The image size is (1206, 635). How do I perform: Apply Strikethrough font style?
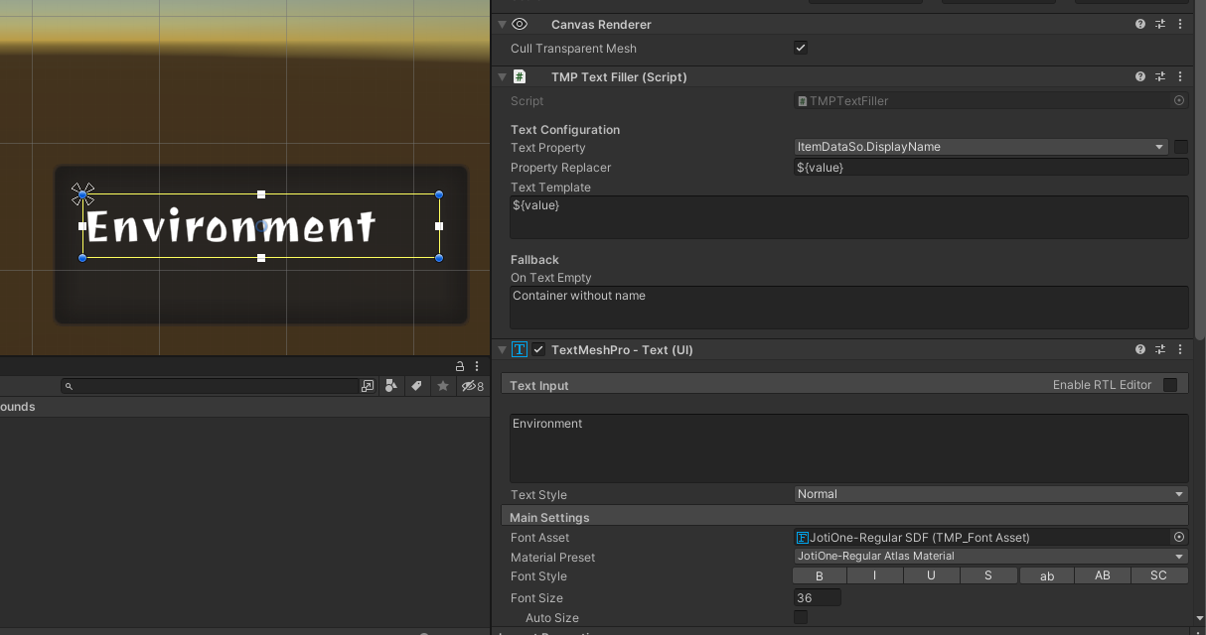click(988, 575)
